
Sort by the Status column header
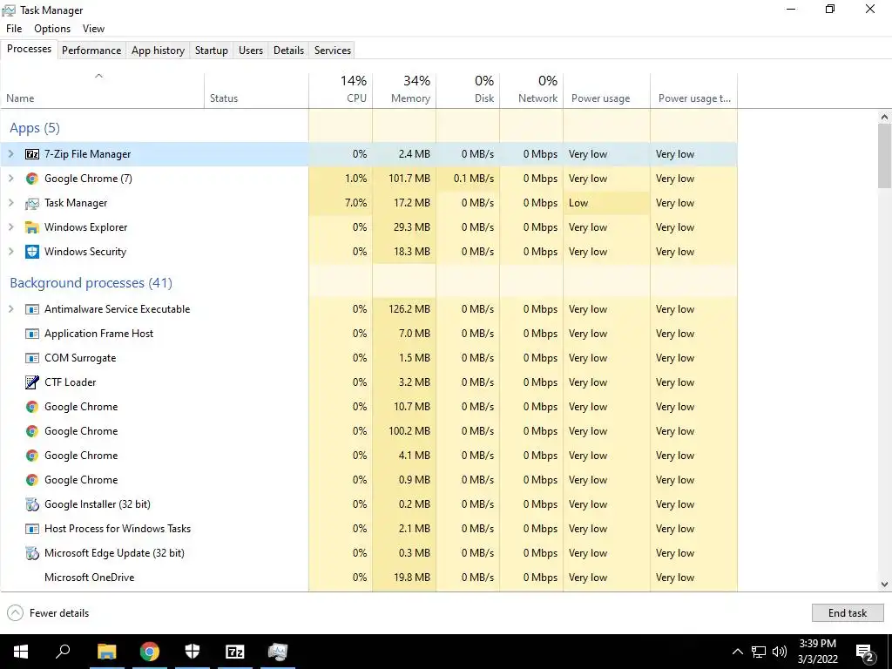(x=257, y=91)
